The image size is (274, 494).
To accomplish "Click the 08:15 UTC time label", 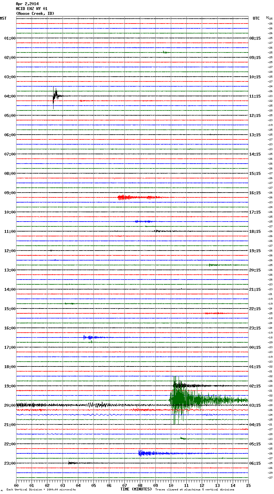I will (x=255, y=38).
